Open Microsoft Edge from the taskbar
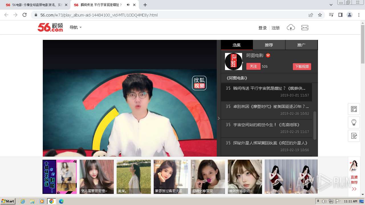The height and width of the screenshot is (205, 365). pos(61,201)
